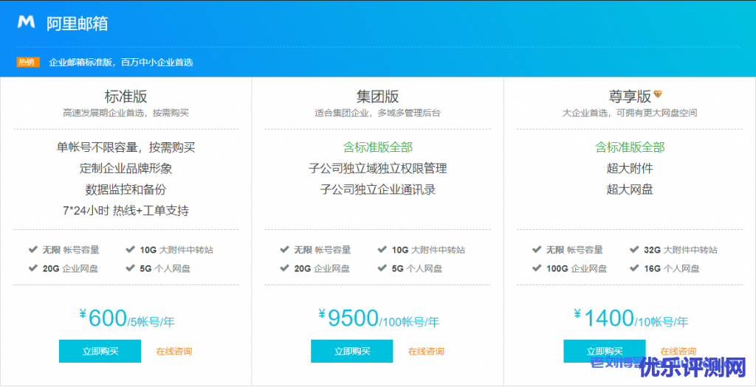Click the checkmark beside 32G 大附件中转站
This screenshot has height=387, width=756.
coord(634,249)
